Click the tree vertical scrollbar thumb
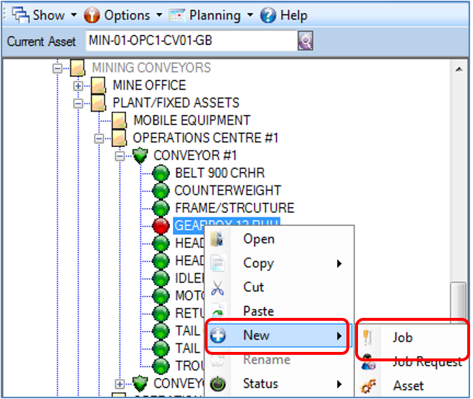473x399 pixels. click(459, 303)
